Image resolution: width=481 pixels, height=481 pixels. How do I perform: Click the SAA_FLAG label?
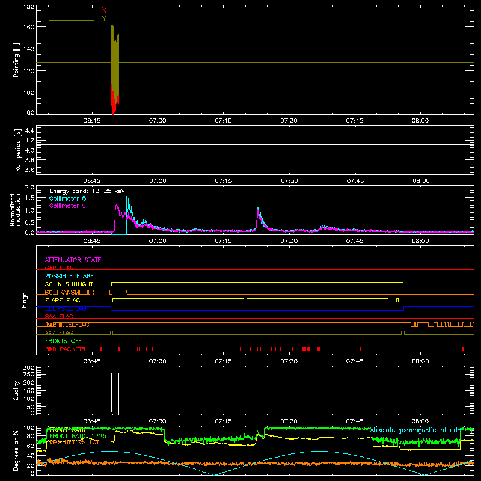pyautogui.click(x=59, y=316)
